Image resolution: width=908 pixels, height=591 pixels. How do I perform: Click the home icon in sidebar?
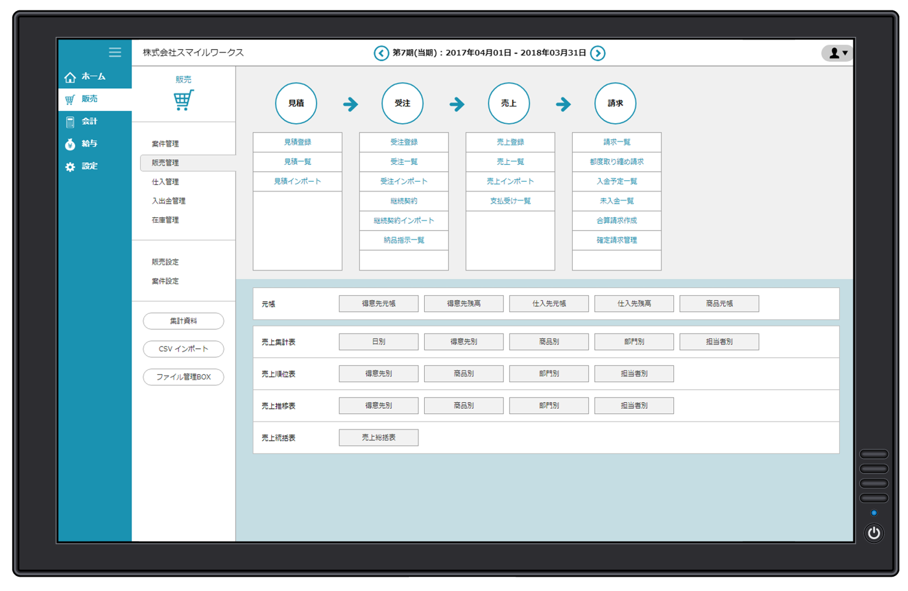click(70, 77)
